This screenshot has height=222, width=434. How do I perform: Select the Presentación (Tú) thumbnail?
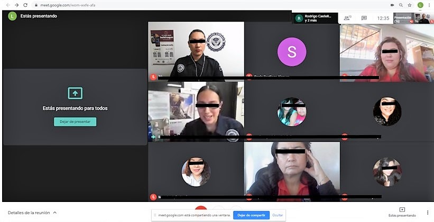(x=414, y=18)
